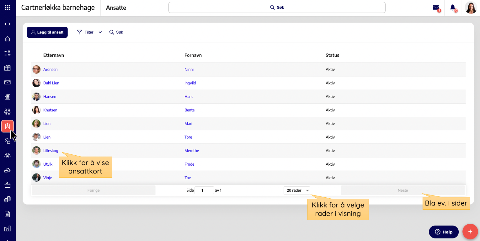The width and height of the screenshot is (480, 241).
Task: Click first name Frode
Action: point(189,164)
